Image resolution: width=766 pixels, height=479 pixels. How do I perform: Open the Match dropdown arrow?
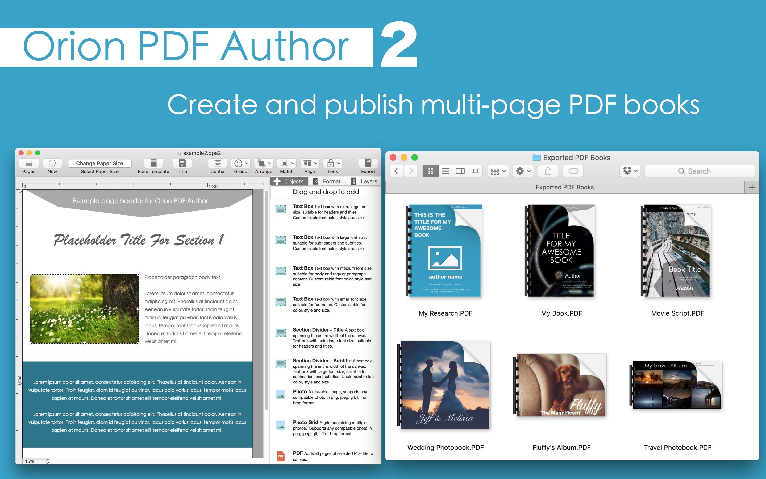[293, 163]
